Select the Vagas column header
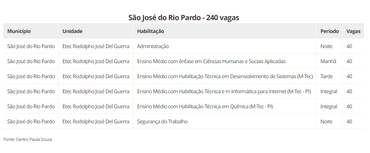The height and width of the screenshot is (153, 370). tap(353, 31)
